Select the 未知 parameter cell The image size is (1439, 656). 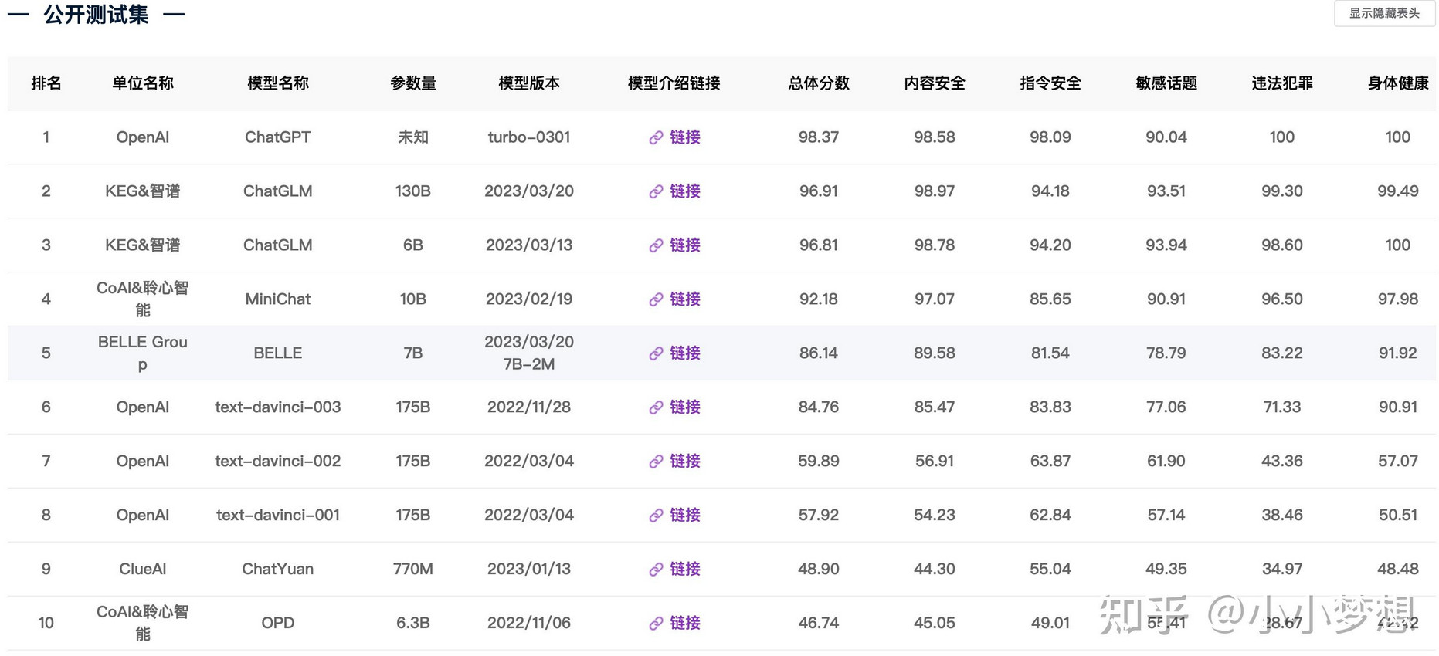pyautogui.click(x=413, y=137)
